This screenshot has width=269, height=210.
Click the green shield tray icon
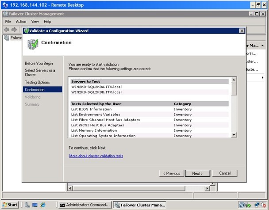(248, 205)
